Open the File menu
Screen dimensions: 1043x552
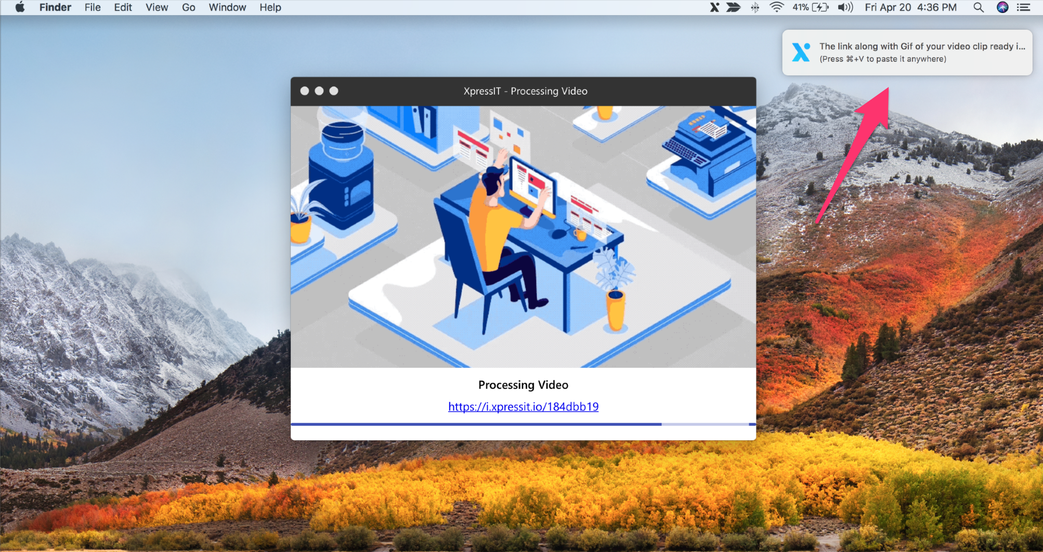[93, 7]
